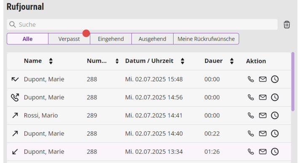Image resolution: width=302 pixels, height=163 pixels.
Task: Click the purple vertical scrollbar
Action: click(293, 81)
